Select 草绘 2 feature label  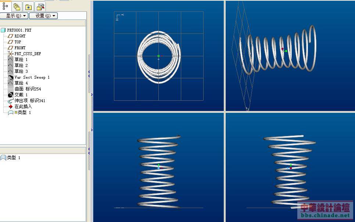21,65
